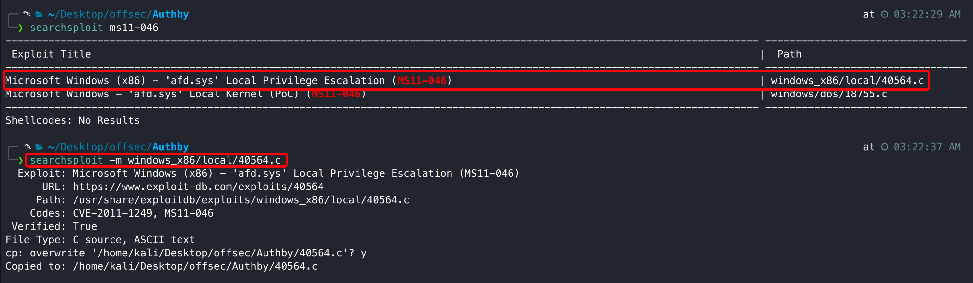The width and height of the screenshot is (973, 283).
Task: Click the /usr/share/exploitdb exploit path
Action: point(241,200)
